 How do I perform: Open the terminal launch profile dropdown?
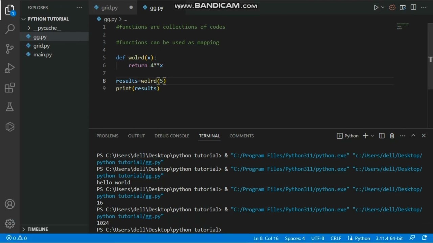pyautogui.click(x=372, y=136)
